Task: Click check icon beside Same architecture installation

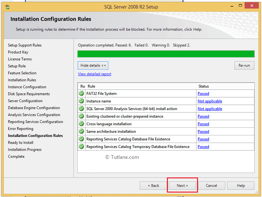Action: pyautogui.click(x=81, y=132)
